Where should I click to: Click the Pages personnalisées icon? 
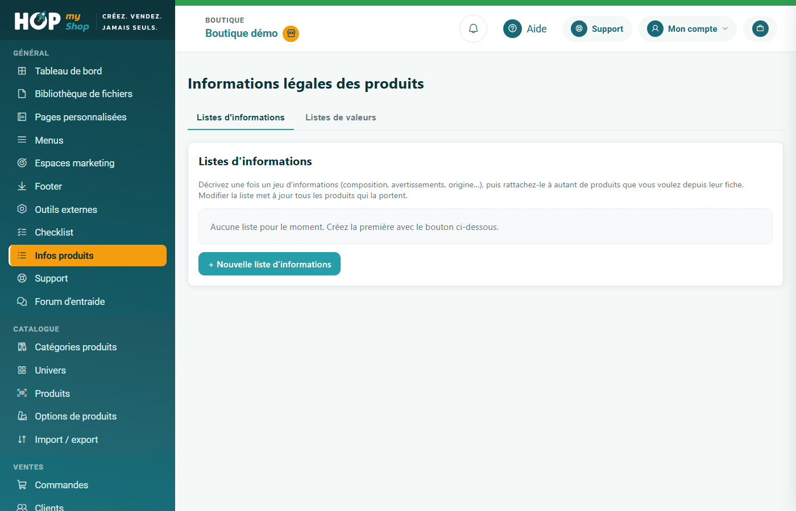coord(22,117)
